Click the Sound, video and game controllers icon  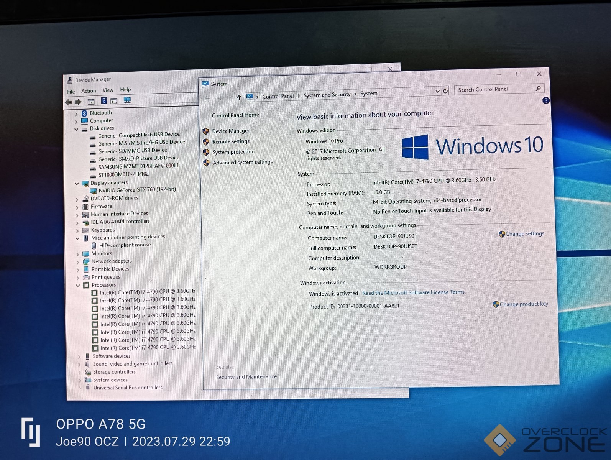point(87,364)
